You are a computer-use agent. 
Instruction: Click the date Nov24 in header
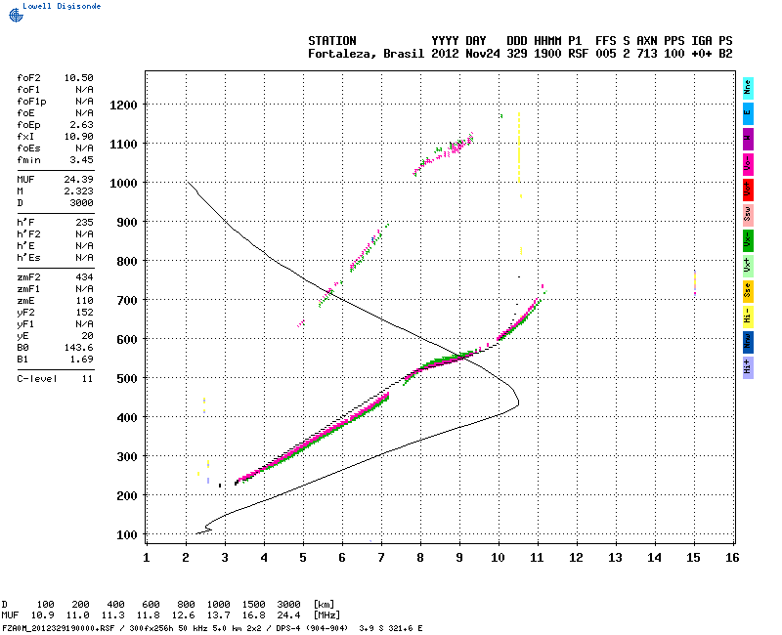(x=482, y=54)
